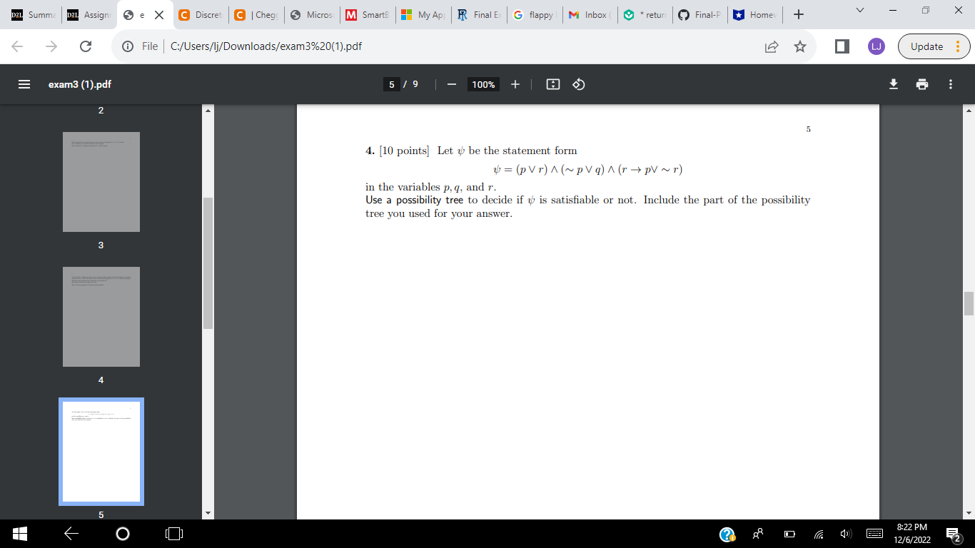Expand the Chrome tab search dropdown

[x=859, y=10]
